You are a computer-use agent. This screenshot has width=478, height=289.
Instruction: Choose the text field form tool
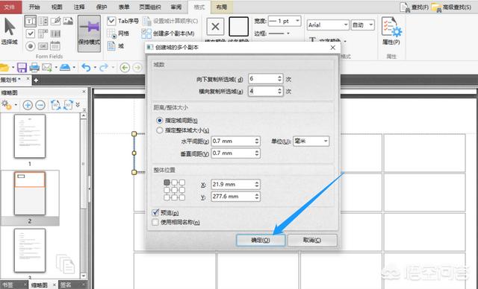(30, 22)
